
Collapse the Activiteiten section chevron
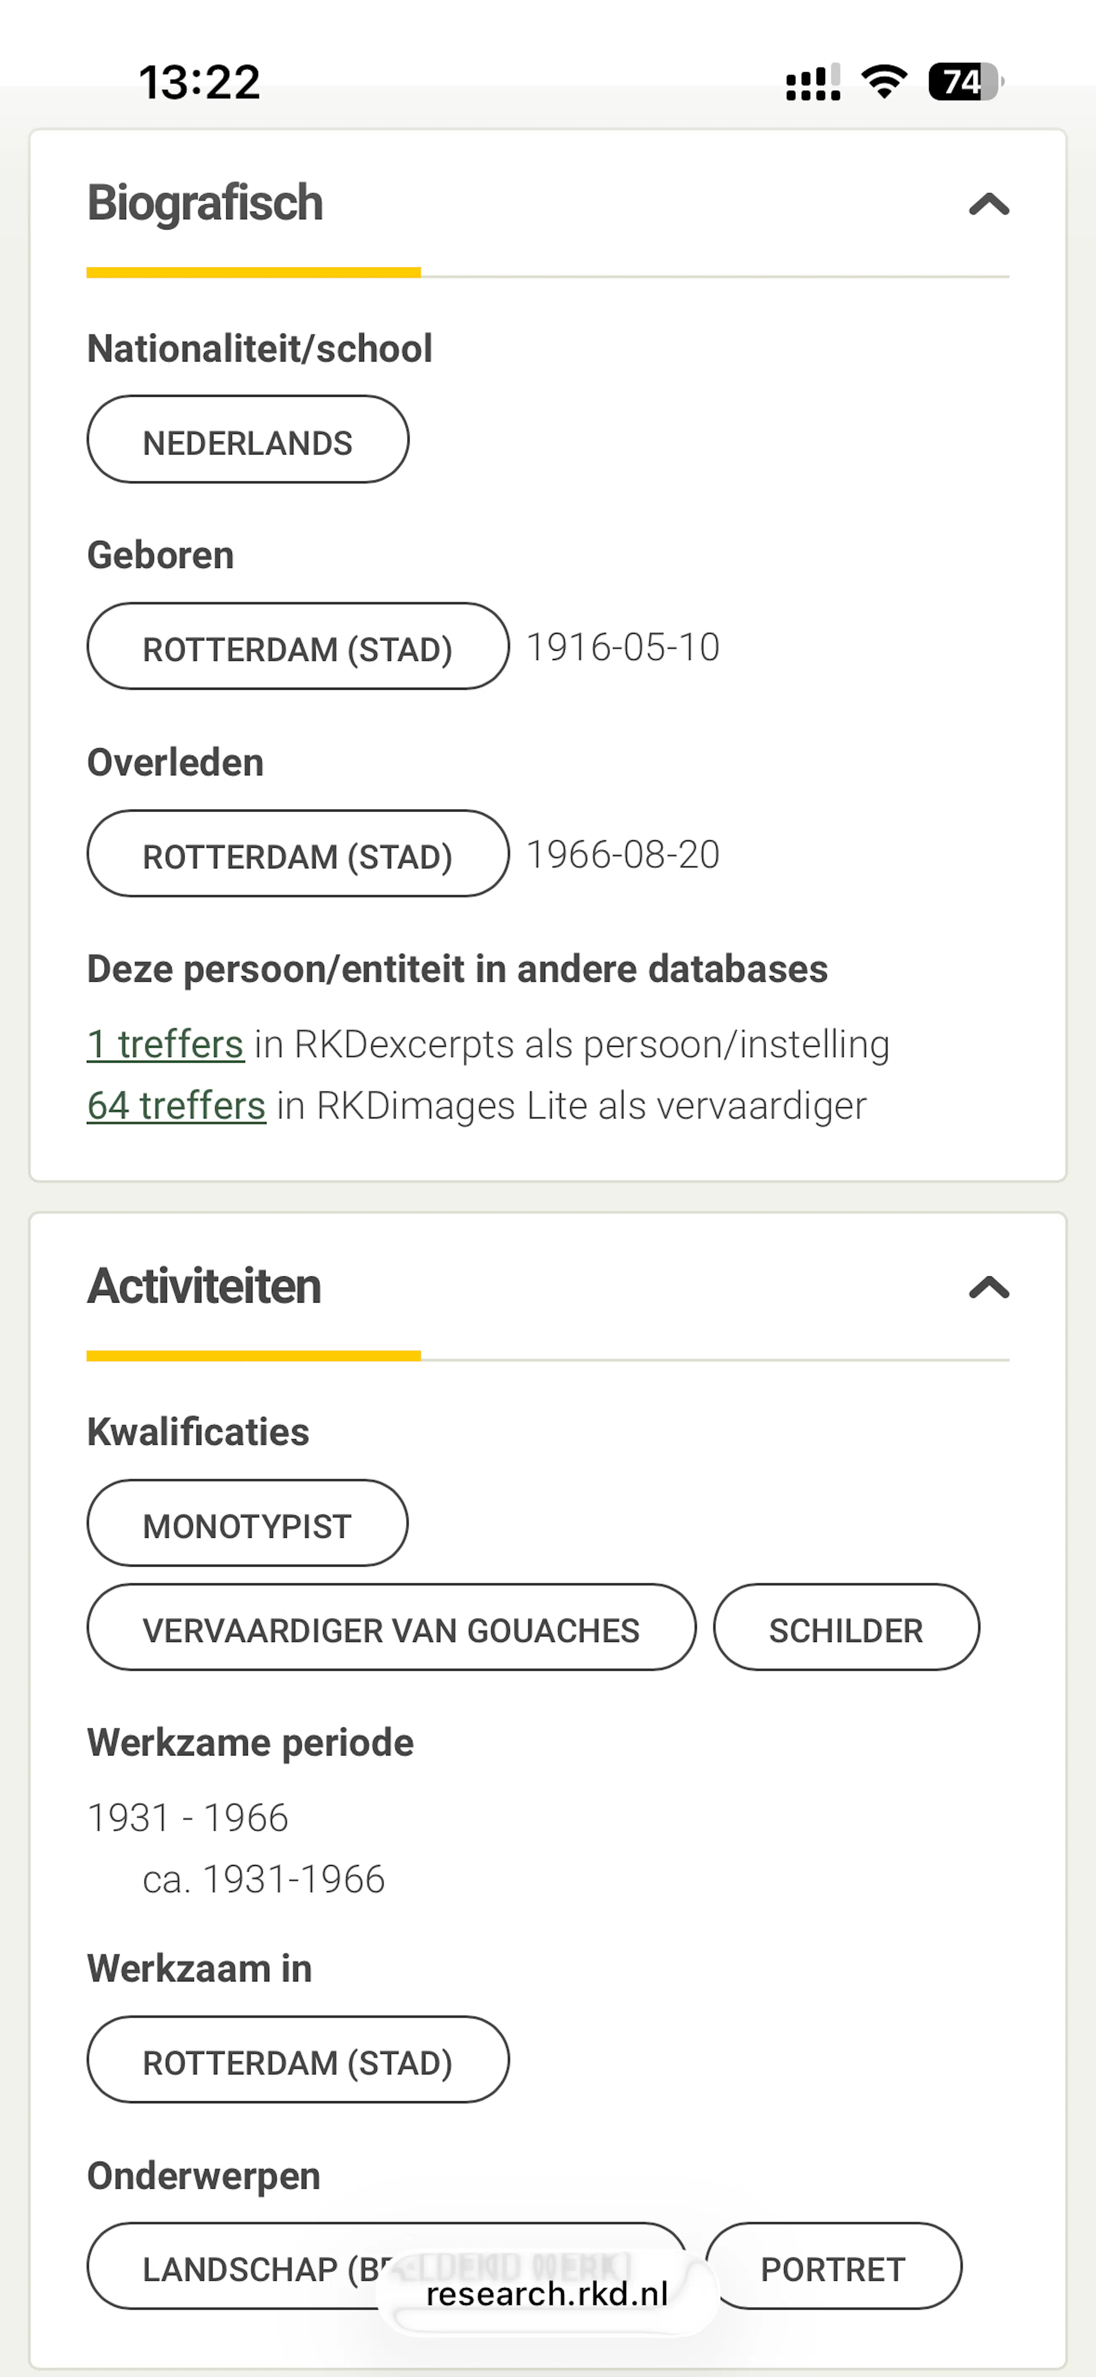[x=988, y=1287]
